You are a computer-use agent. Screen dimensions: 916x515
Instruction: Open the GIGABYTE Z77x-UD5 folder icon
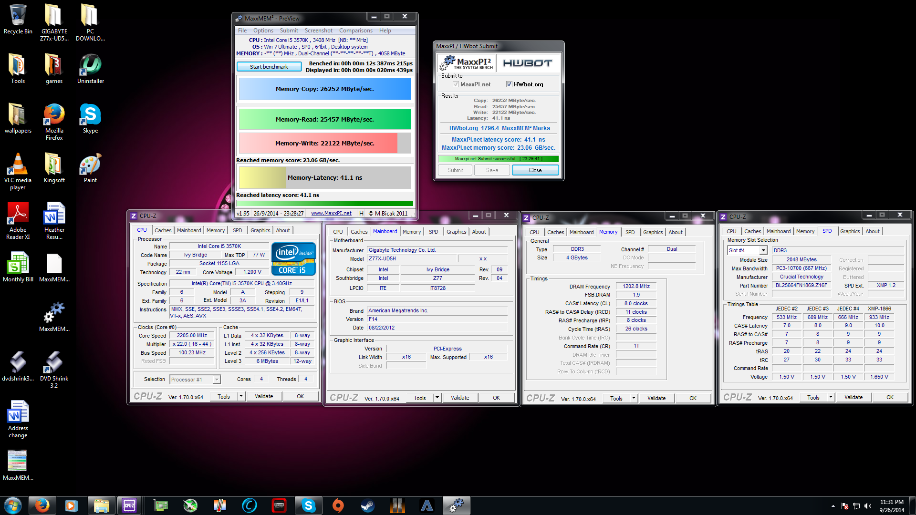[54, 22]
